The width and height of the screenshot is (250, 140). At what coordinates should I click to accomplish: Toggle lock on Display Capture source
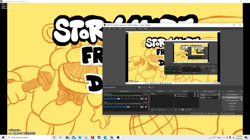click(x=198, y=94)
